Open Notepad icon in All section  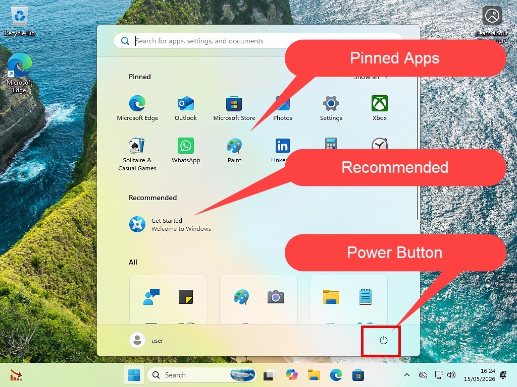366,297
